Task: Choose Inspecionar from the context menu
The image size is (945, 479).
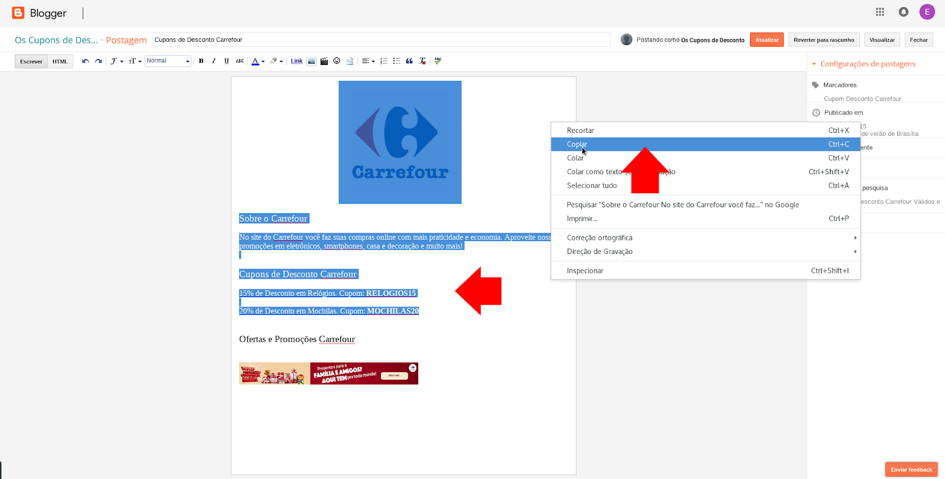Action: coord(705,271)
